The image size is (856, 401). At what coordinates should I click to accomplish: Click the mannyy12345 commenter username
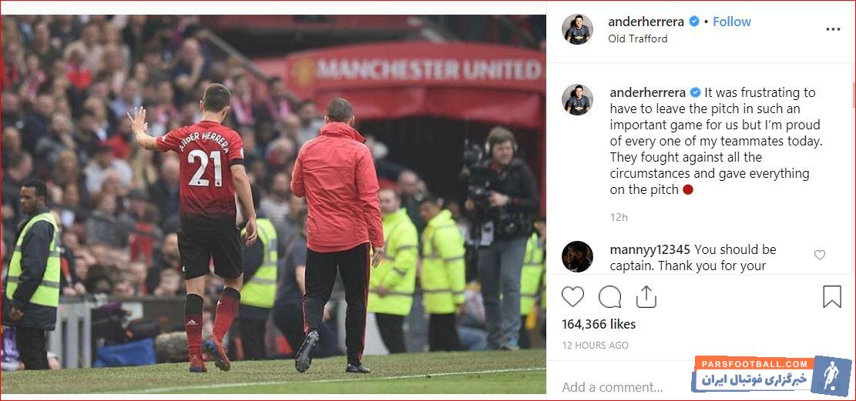(x=650, y=250)
